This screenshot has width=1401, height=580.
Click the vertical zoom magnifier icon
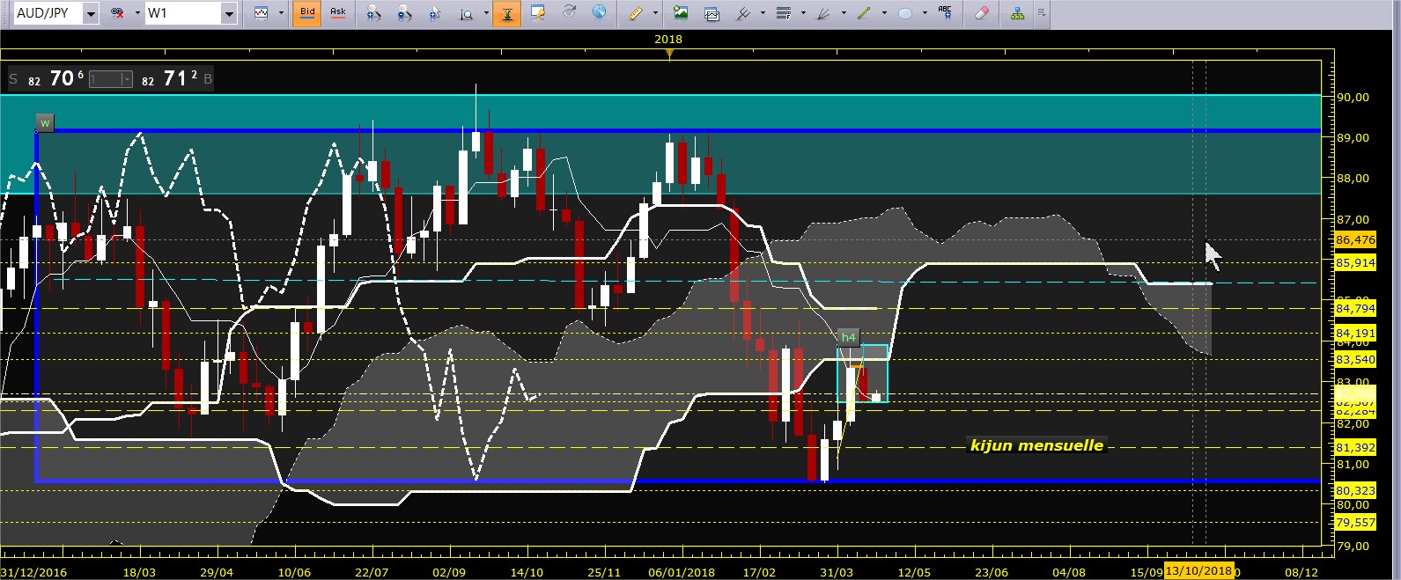[467, 13]
